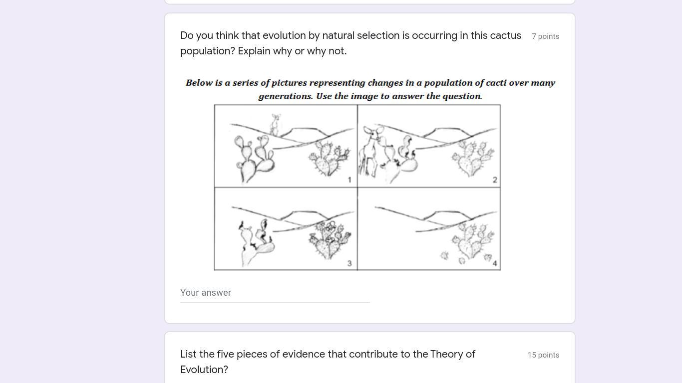Click the number 1 label in the picture
Viewport: 682px width, 383px height.
(349, 180)
